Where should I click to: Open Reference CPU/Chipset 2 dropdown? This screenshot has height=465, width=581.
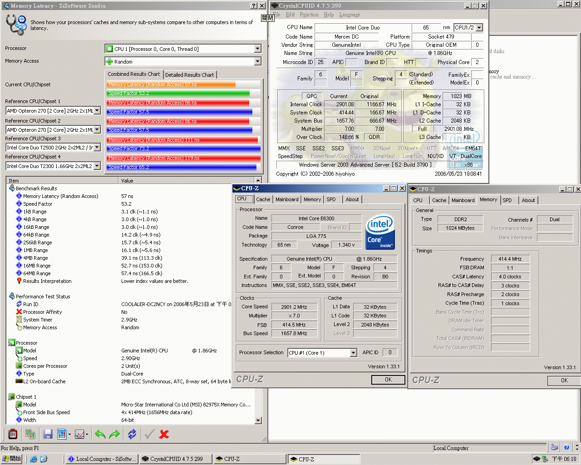97,129
